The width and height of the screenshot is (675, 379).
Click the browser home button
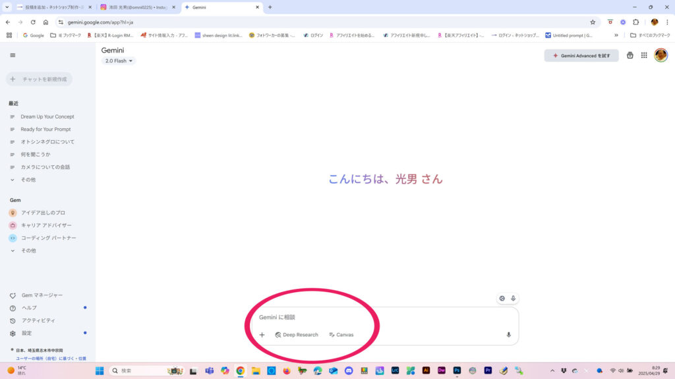[x=45, y=22]
